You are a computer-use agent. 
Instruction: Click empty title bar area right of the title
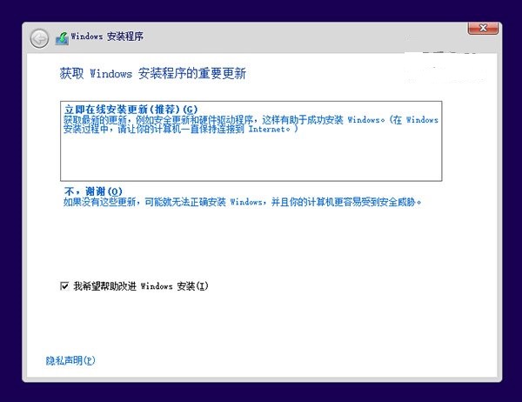point(304,37)
